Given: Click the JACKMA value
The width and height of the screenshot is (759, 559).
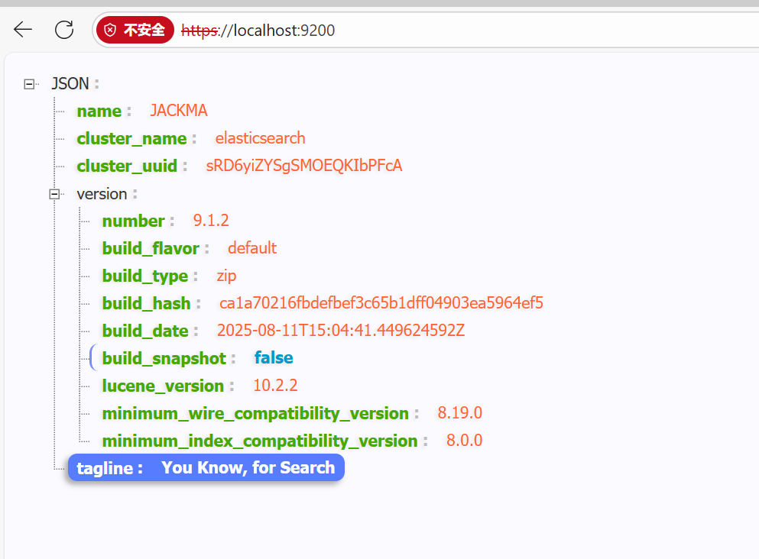Looking at the screenshot, I should click(x=179, y=111).
